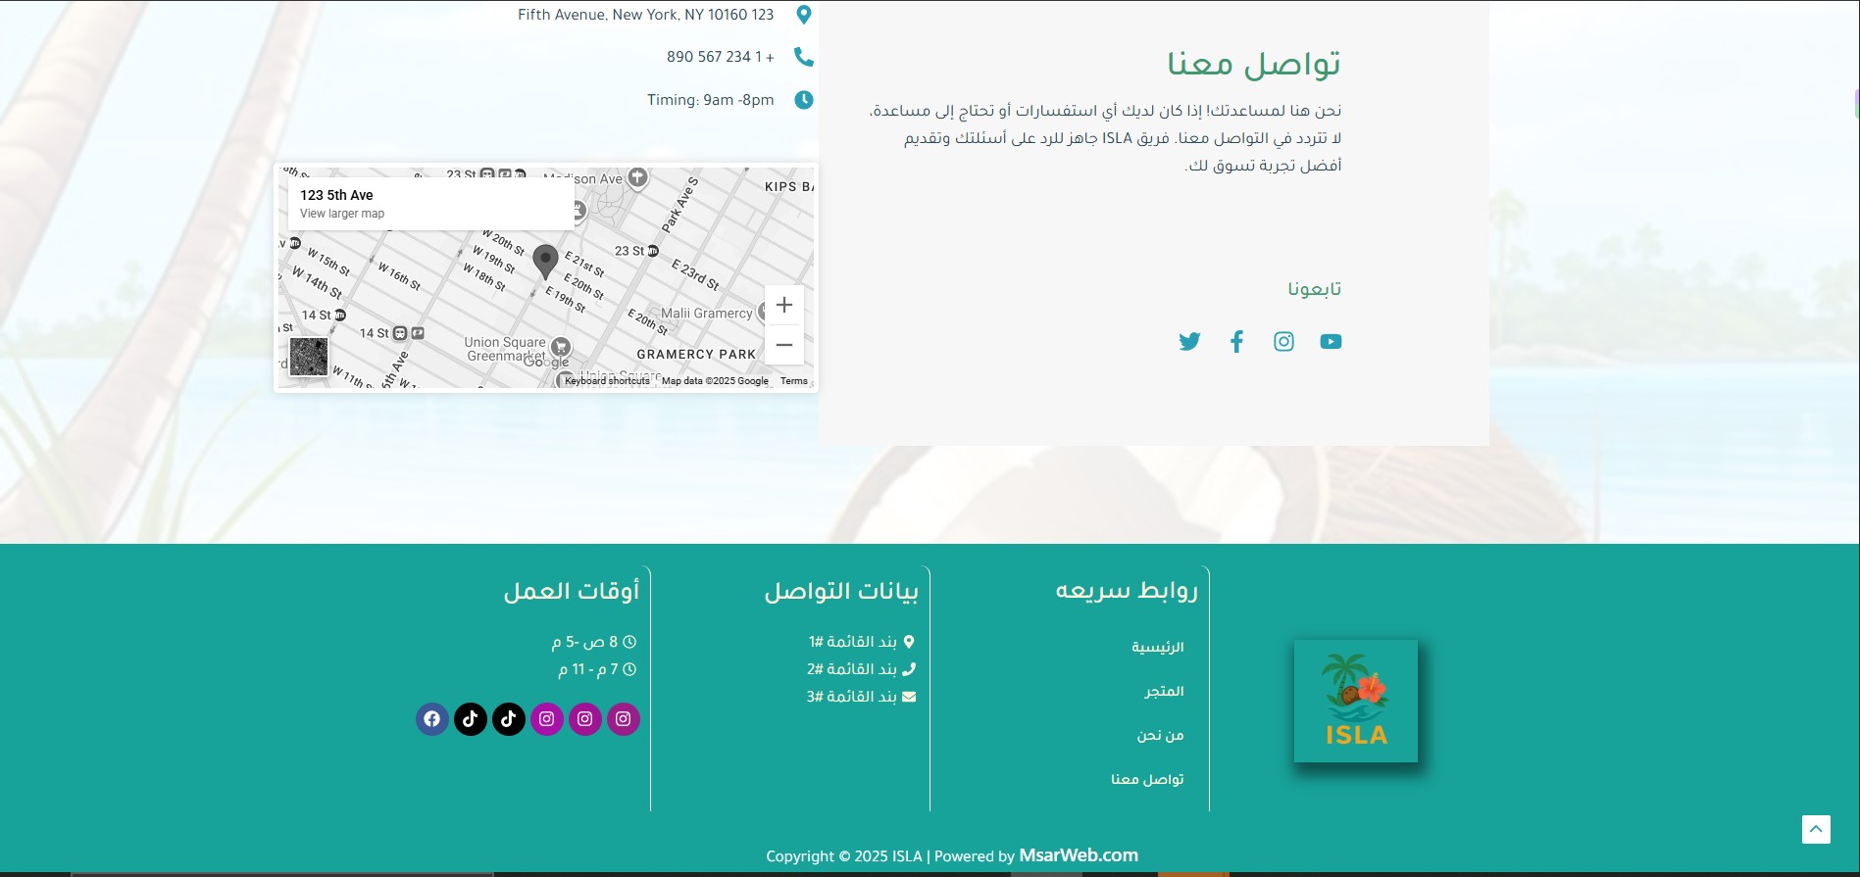The width and height of the screenshot is (1860, 877).
Task: Select تواصل معنا in footer quick links
Action: tap(1147, 780)
